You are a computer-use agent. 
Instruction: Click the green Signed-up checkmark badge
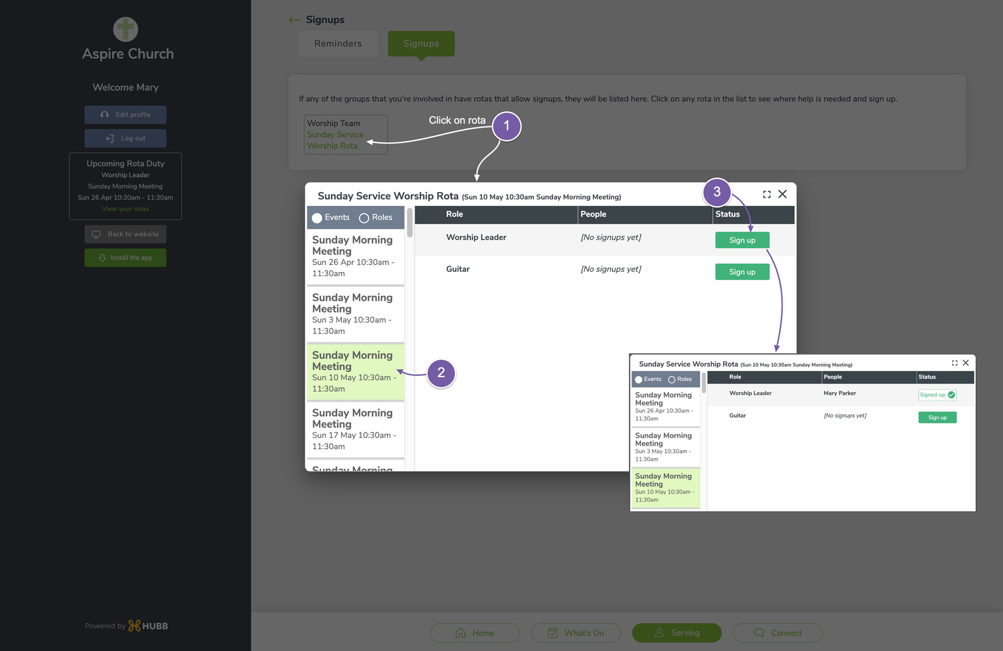pyautogui.click(x=937, y=395)
